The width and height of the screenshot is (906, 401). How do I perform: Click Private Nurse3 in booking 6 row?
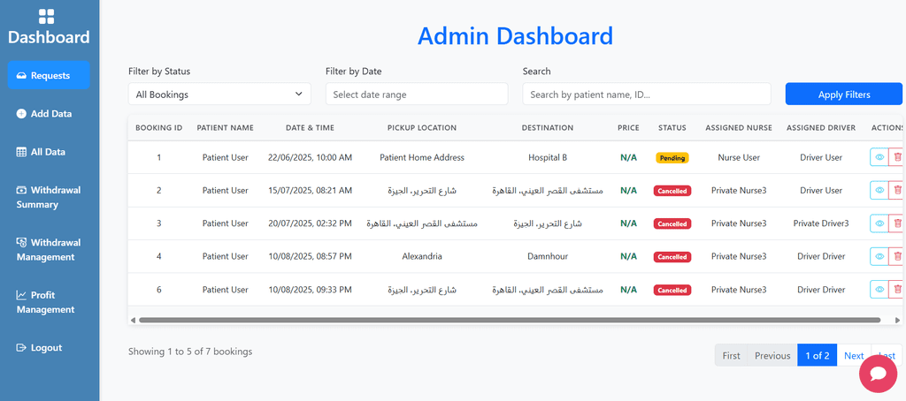(x=739, y=290)
